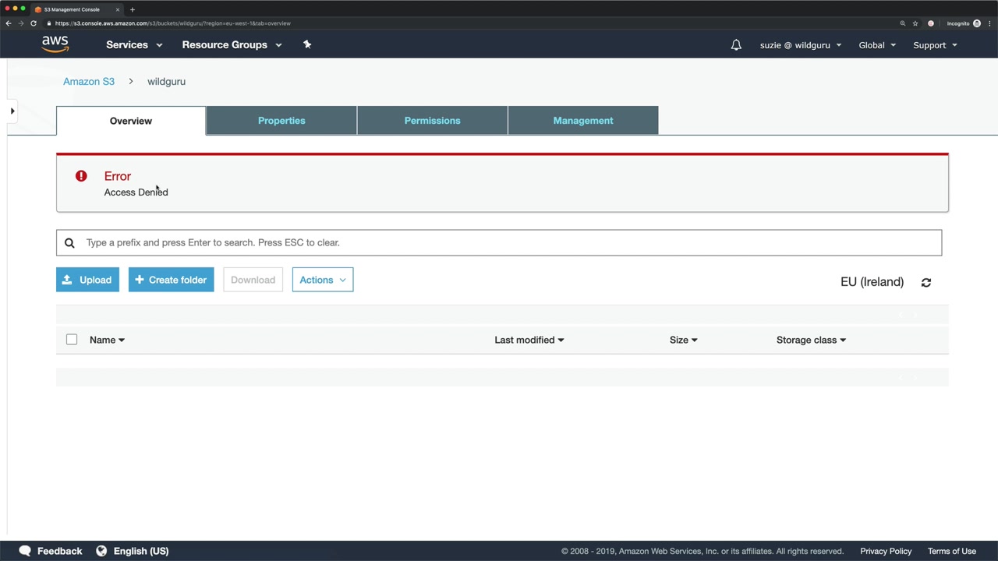This screenshot has width=998, height=561.
Task: Click the Access Denied error message
Action: click(136, 192)
